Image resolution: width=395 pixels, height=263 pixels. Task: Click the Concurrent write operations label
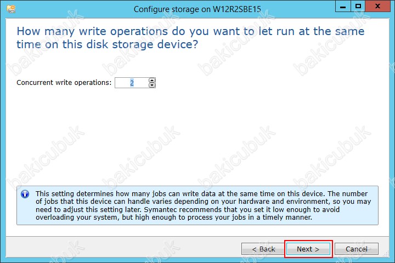64,83
